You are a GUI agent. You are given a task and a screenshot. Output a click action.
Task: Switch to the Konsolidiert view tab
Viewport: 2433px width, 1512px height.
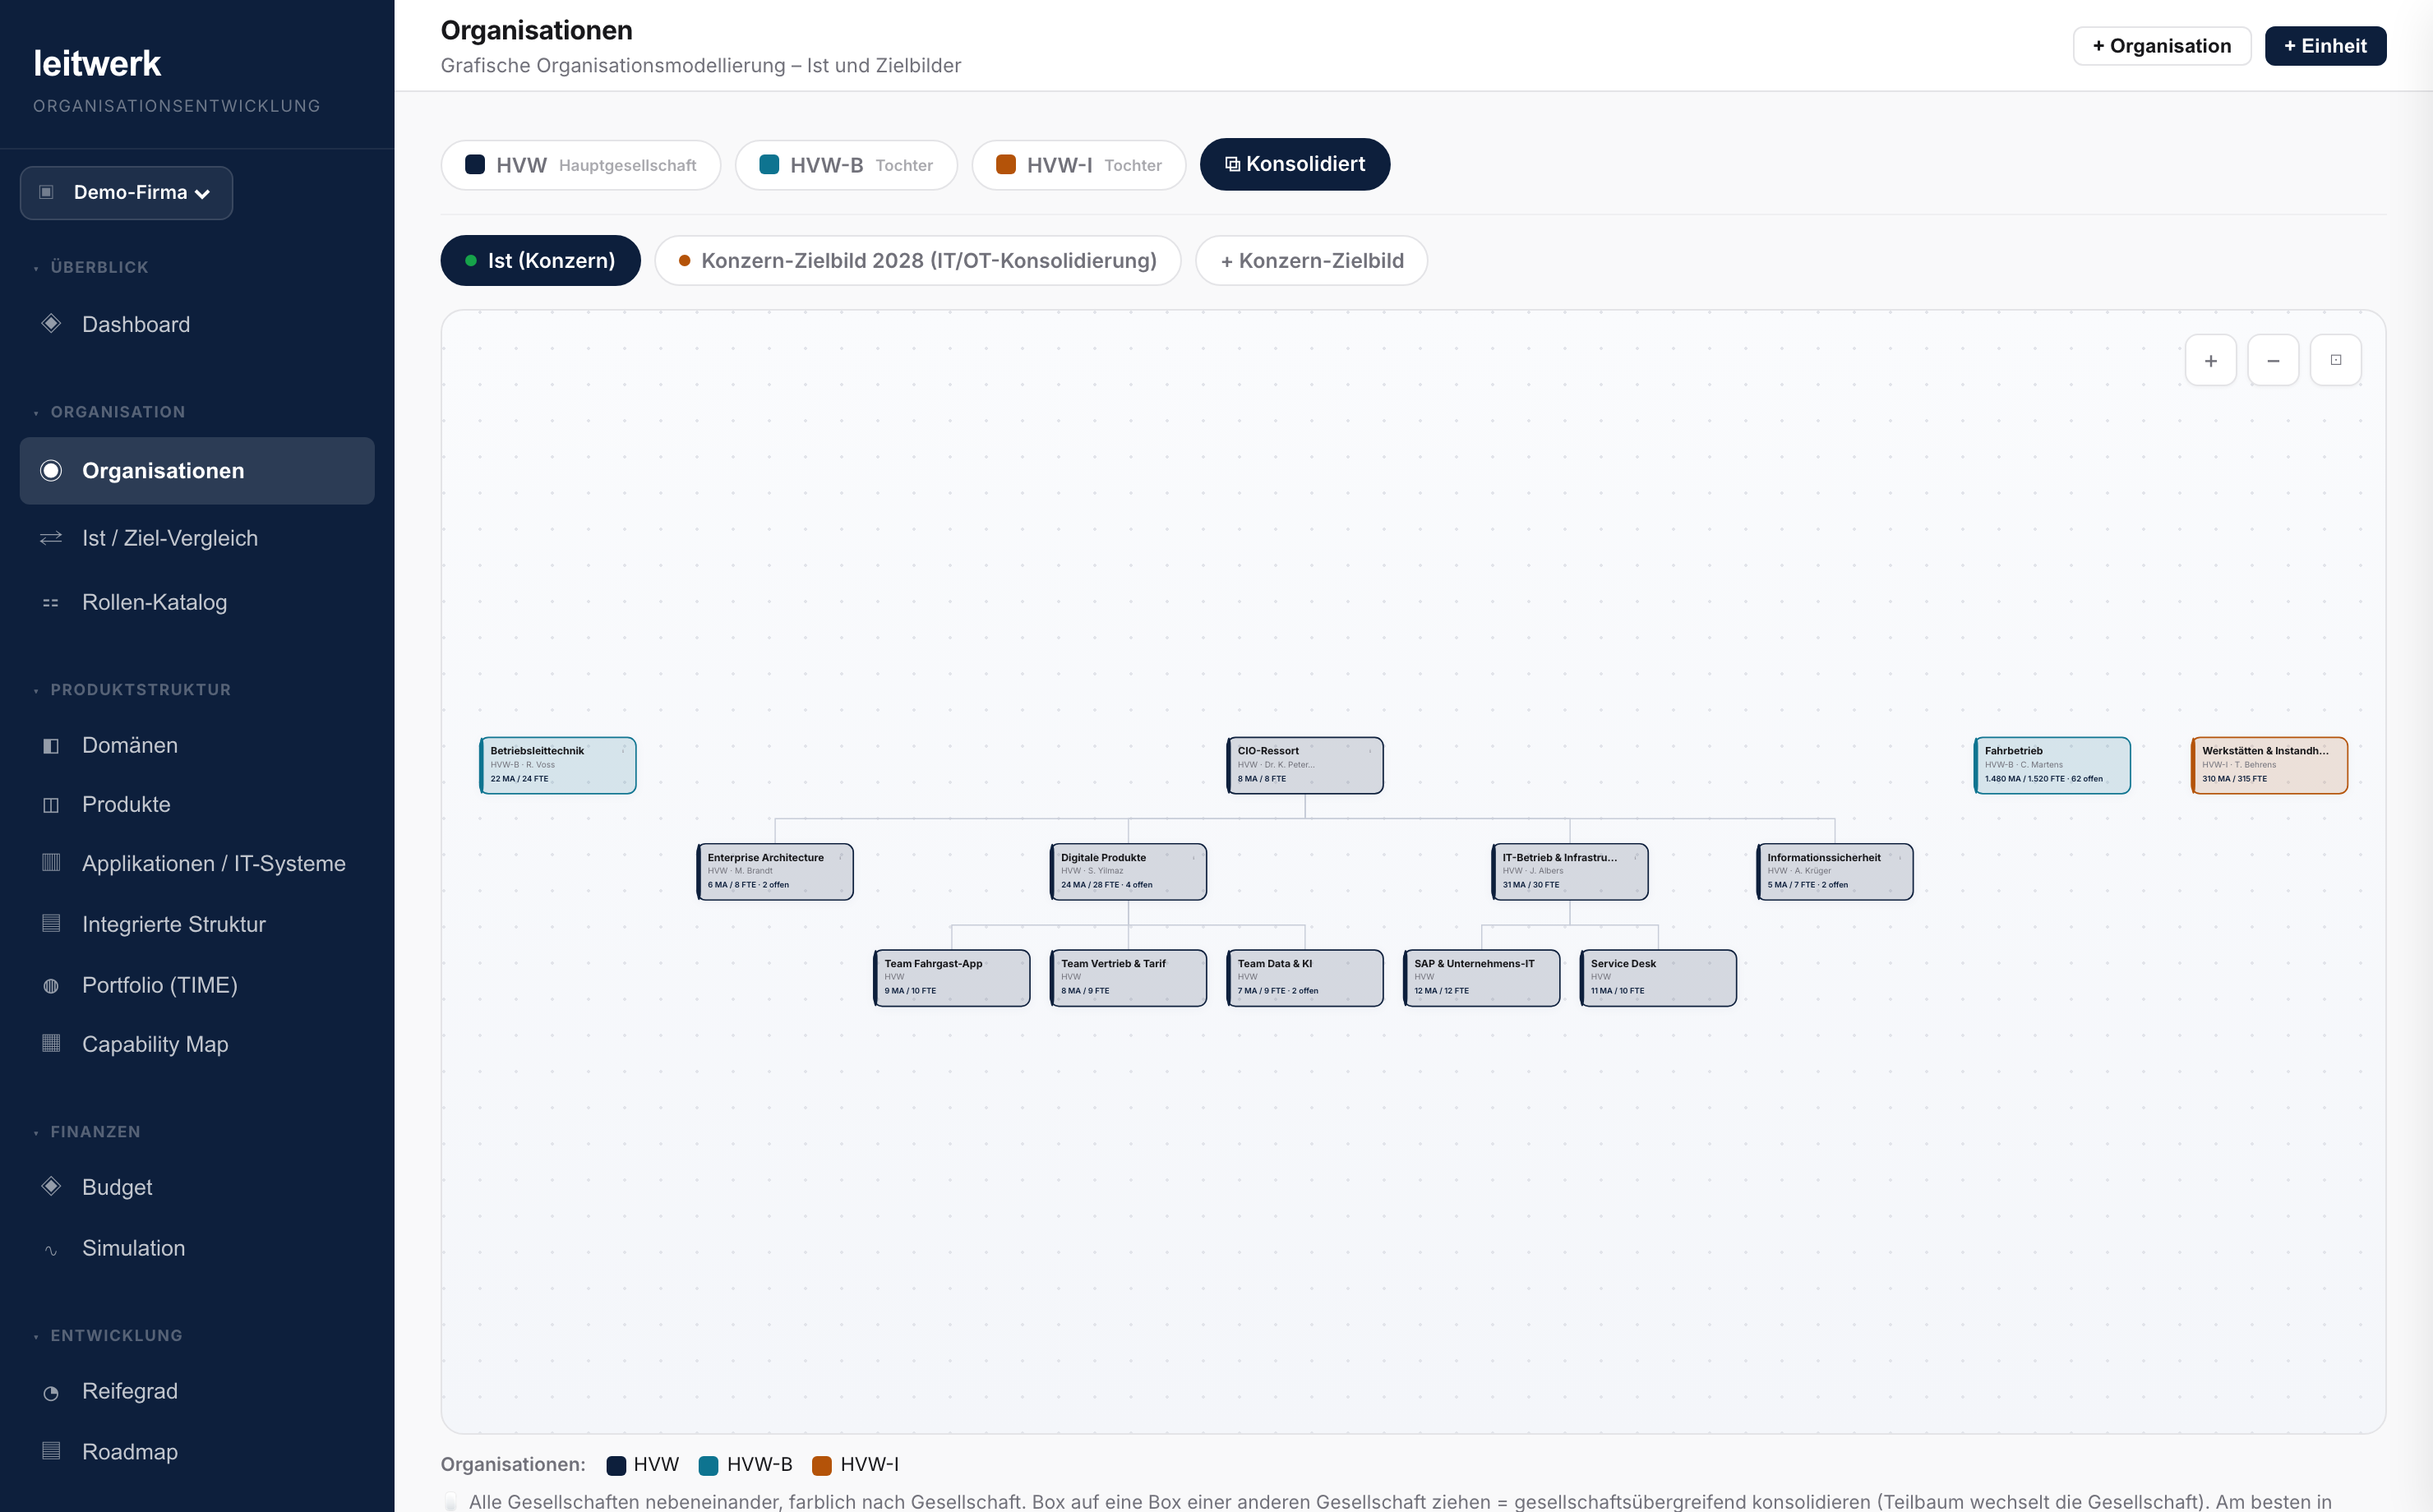point(1295,164)
